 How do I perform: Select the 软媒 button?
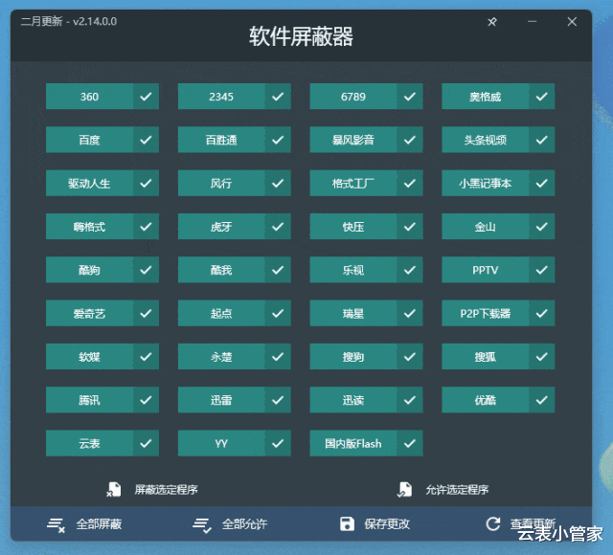(89, 357)
